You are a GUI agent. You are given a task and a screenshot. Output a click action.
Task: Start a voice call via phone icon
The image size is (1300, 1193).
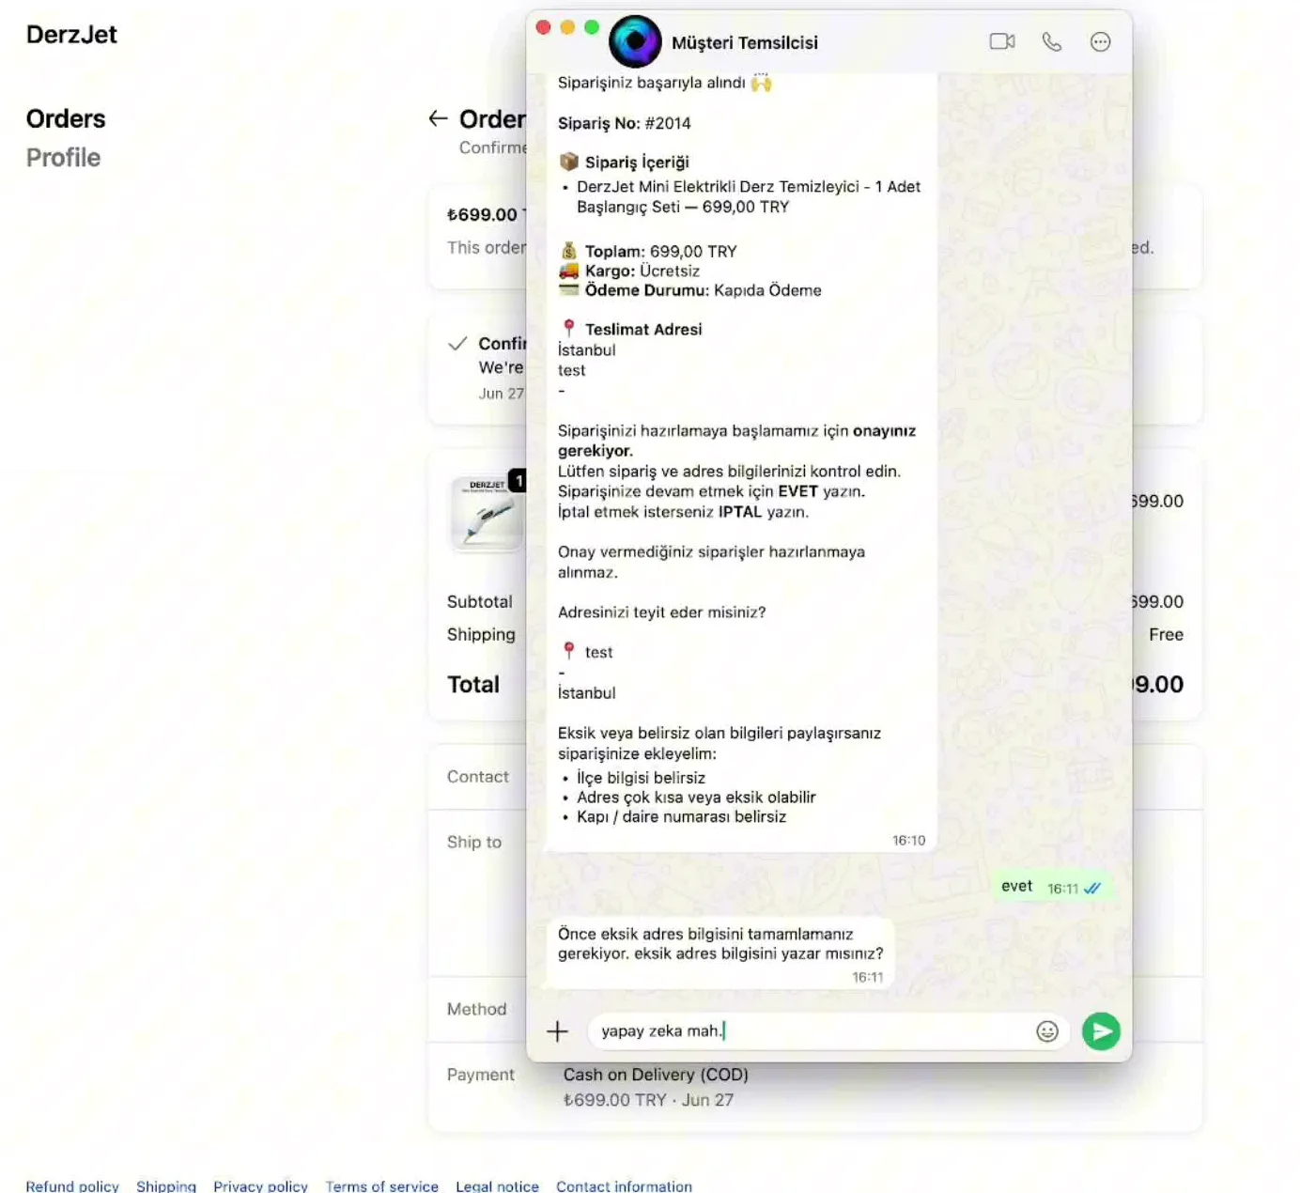(x=1052, y=41)
